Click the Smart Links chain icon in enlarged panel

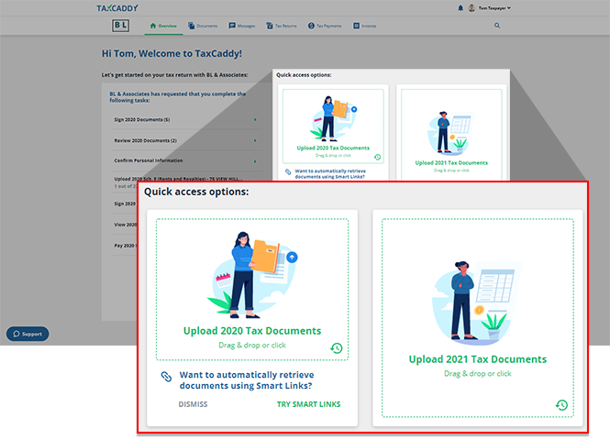pos(166,376)
